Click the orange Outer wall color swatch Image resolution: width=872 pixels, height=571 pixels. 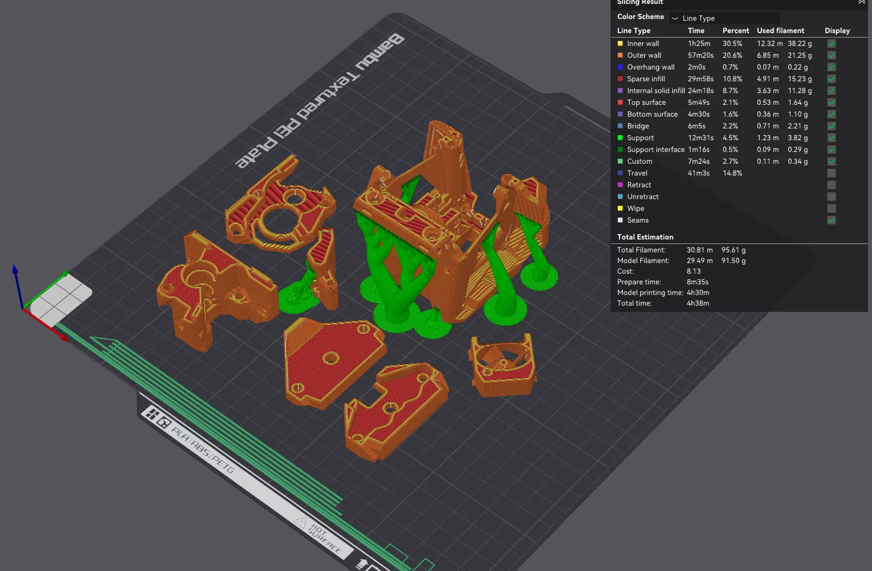click(x=620, y=55)
